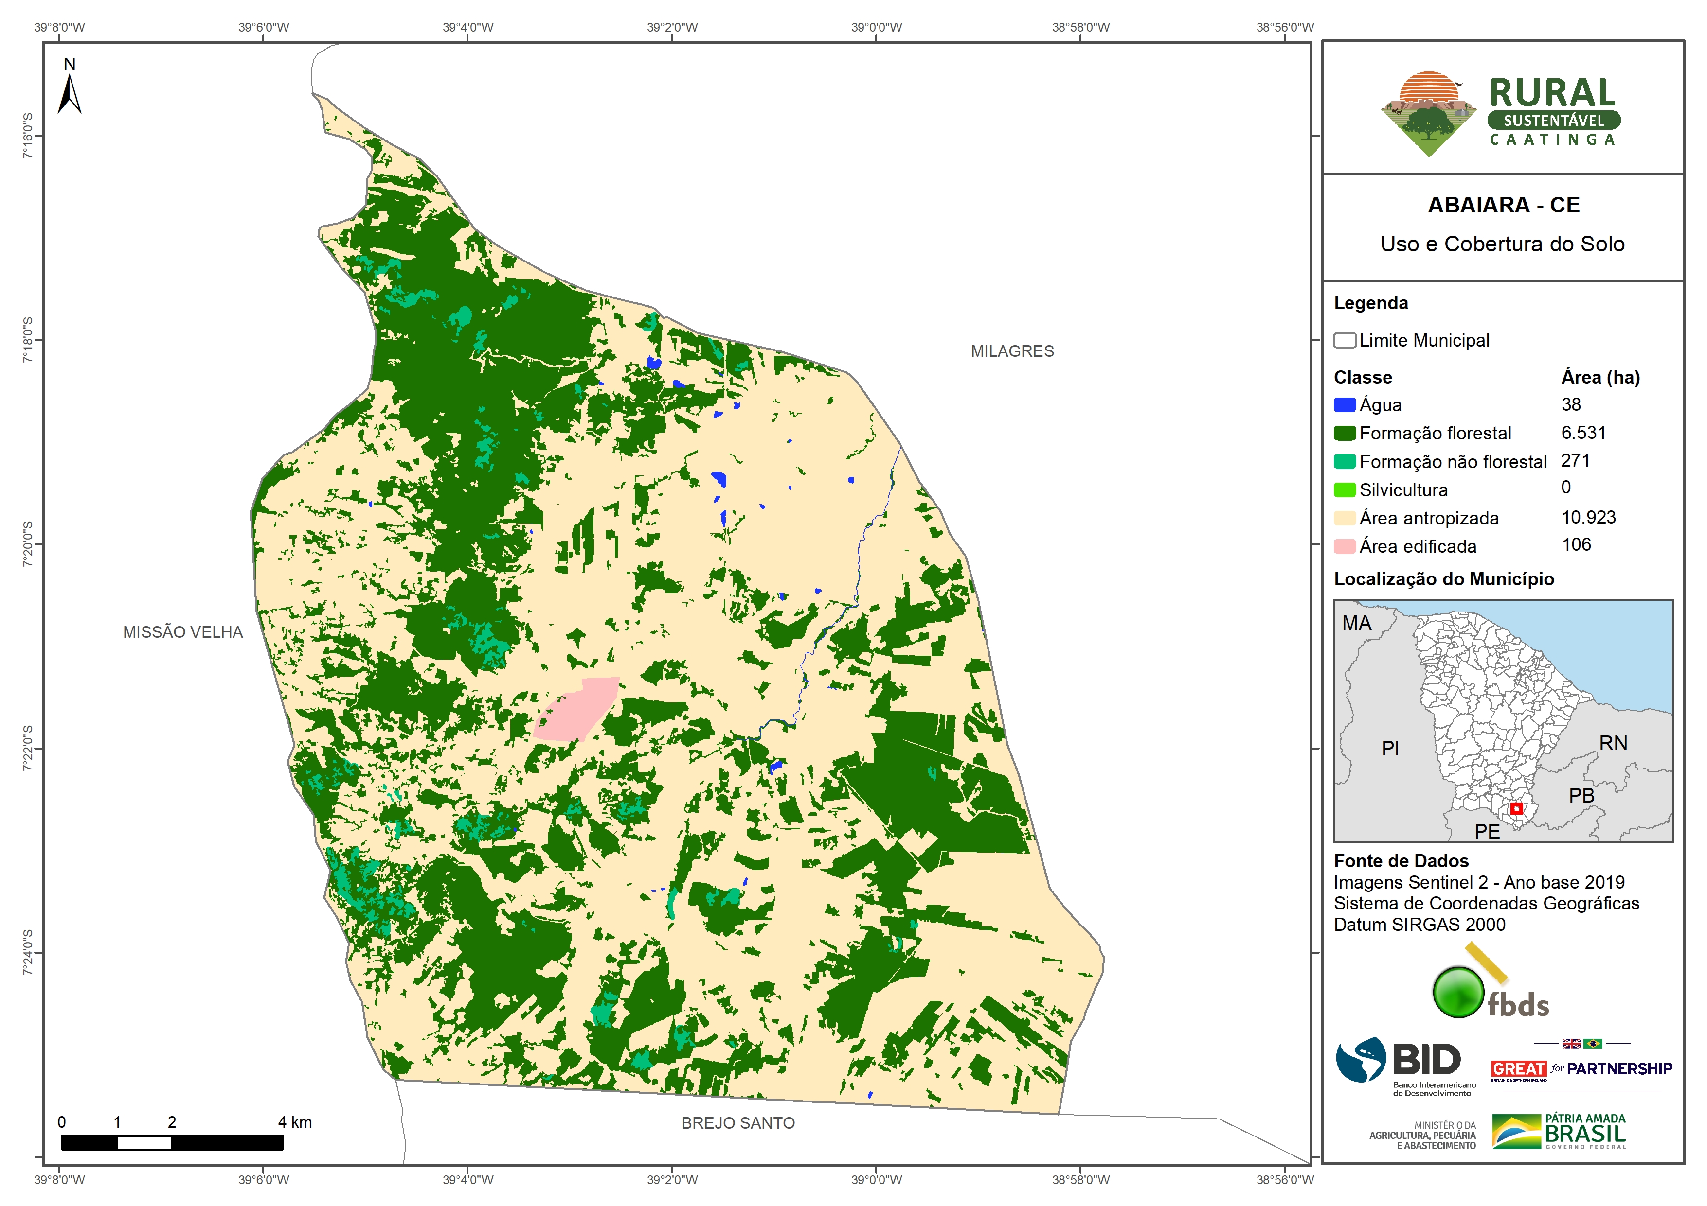This screenshot has height=1206, width=1707.
Task: Click the Limite Municipal legend symbol
Action: [1344, 340]
